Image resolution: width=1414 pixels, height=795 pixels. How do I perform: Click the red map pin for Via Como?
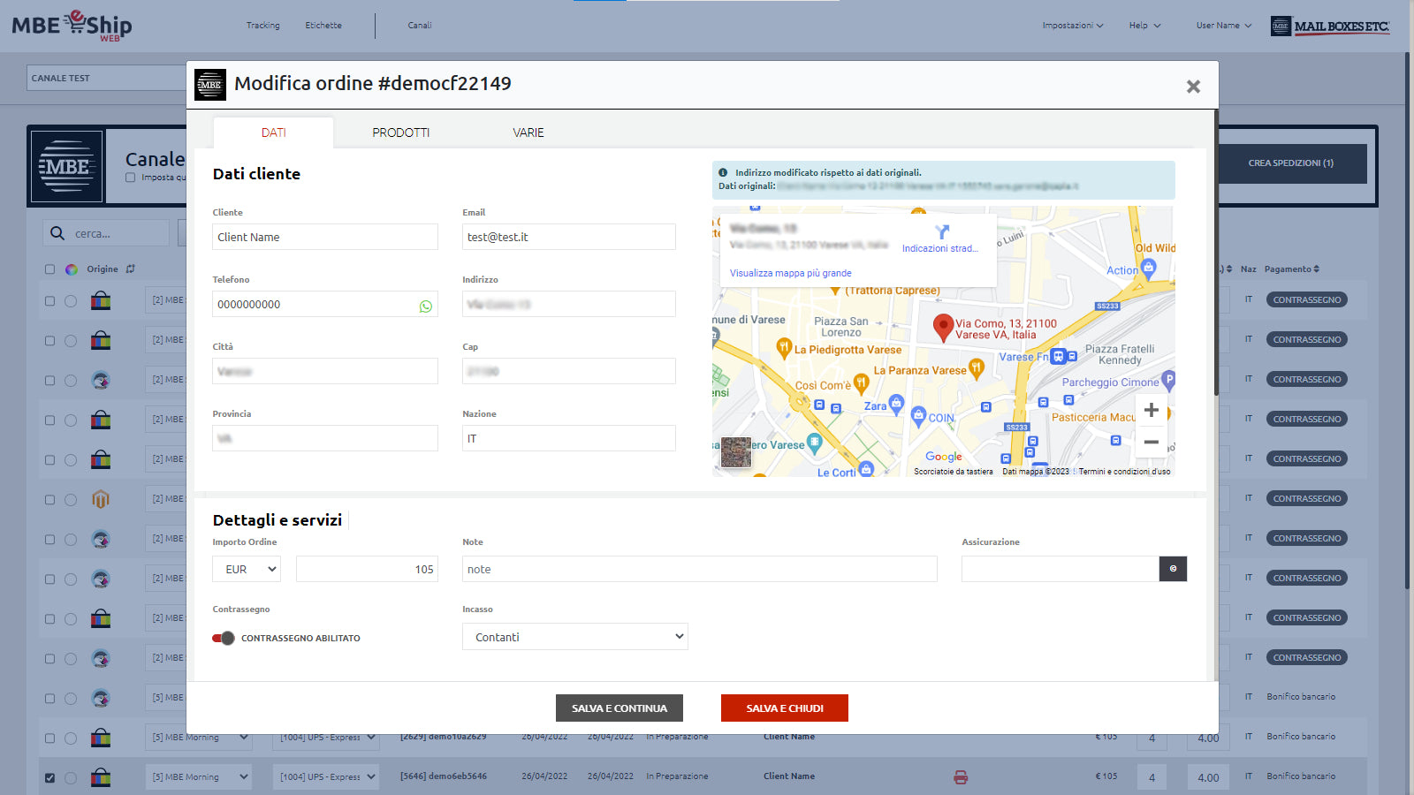click(943, 328)
